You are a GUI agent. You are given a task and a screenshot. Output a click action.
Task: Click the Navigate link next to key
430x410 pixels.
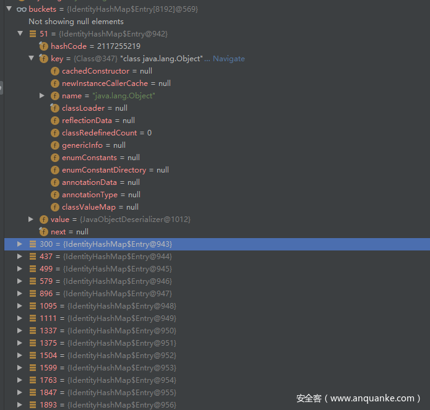pyautogui.click(x=228, y=59)
